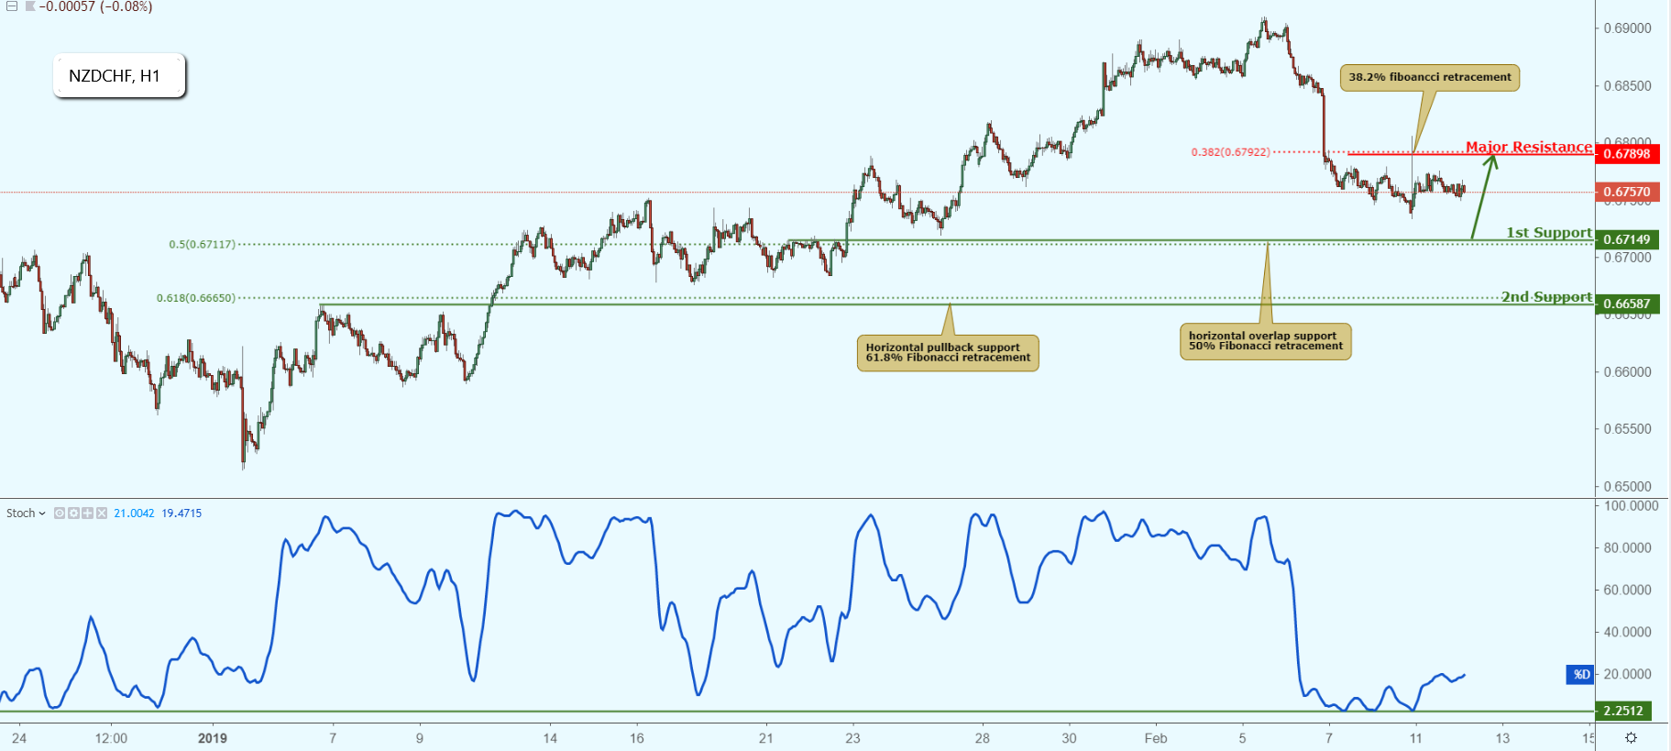1671x751 pixels.
Task: Open Stoch indicator settings gear
Action: coord(73,514)
